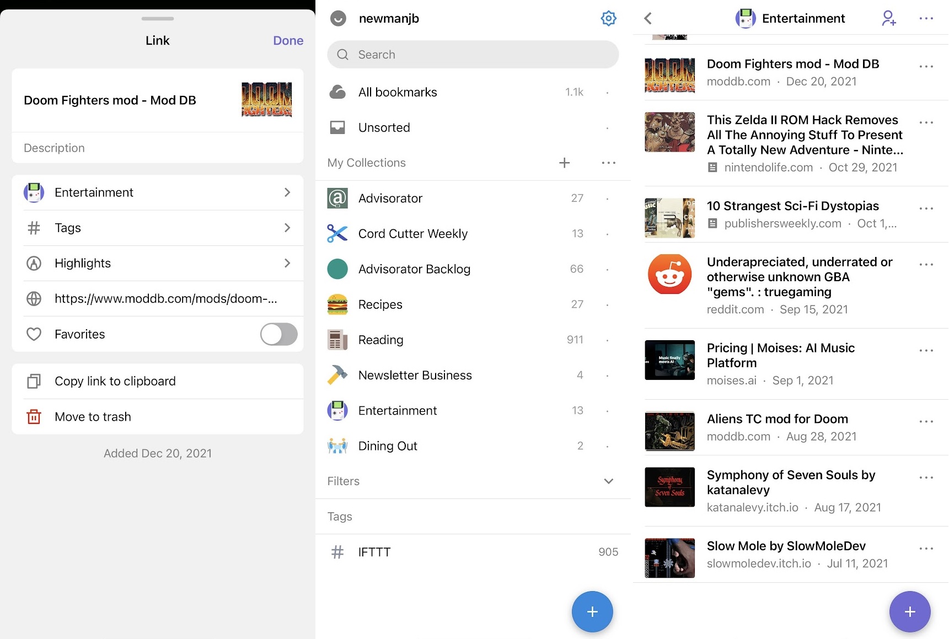Click the Cord Cutter Weekly scissors icon
The width and height of the screenshot is (949, 639).
[x=337, y=233]
